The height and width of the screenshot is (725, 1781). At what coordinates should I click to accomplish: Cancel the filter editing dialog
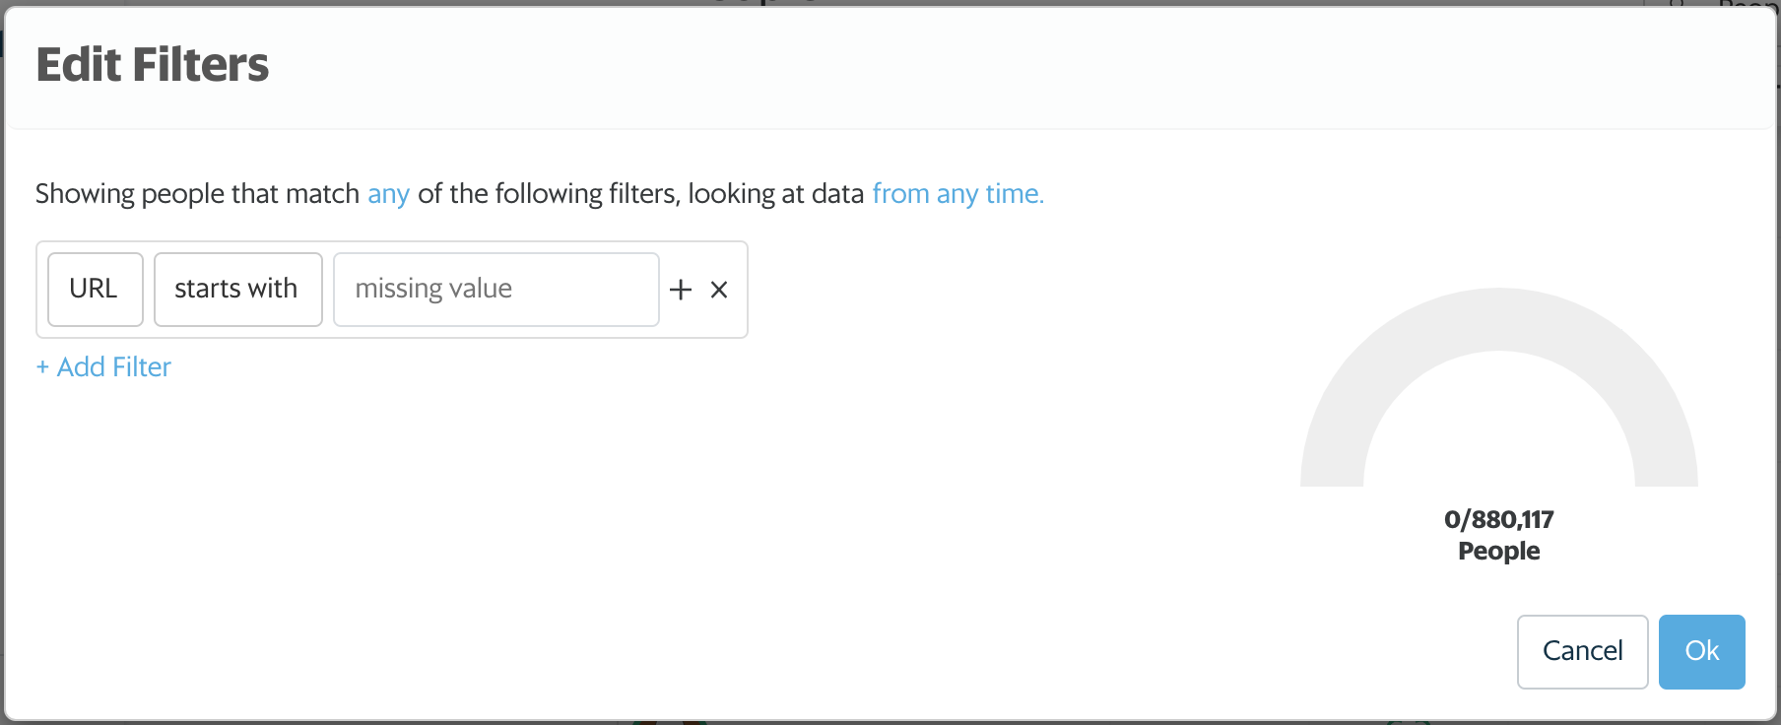1582,652
